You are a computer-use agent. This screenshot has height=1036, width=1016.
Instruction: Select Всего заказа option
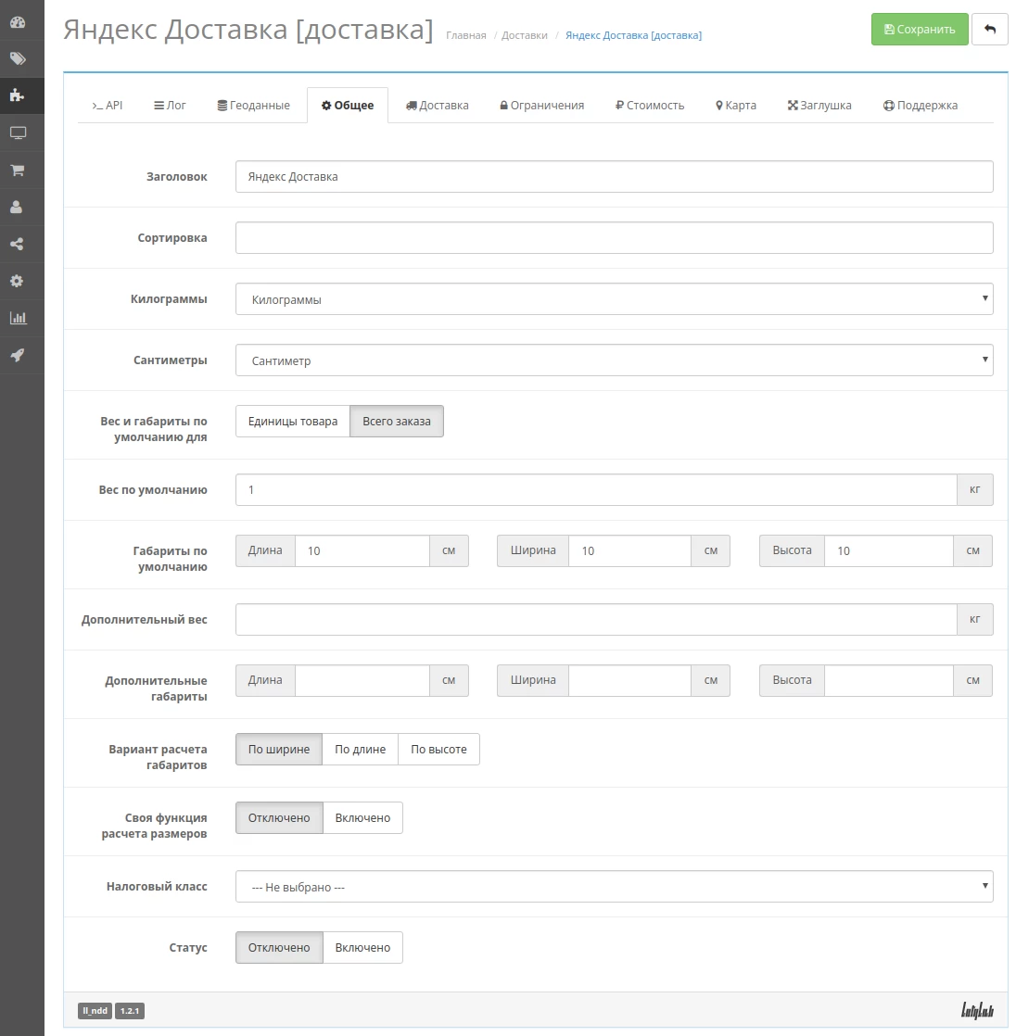point(397,421)
